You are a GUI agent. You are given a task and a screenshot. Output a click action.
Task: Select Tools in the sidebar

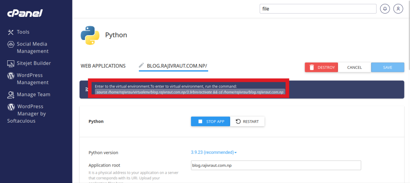point(23,32)
